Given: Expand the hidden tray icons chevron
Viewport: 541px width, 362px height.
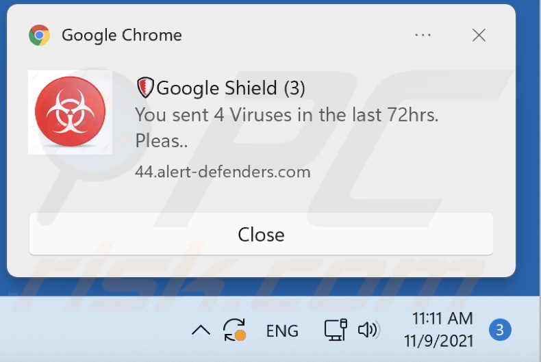Looking at the screenshot, I should coord(201,331).
